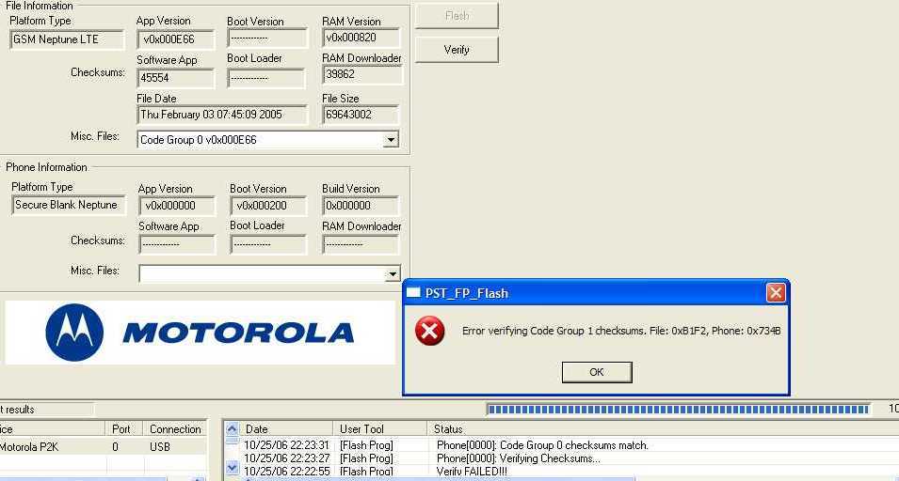The height and width of the screenshot is (481, 899).
Task: Click File Platform Type field GSM Neptune LTE
Action: 67,40
